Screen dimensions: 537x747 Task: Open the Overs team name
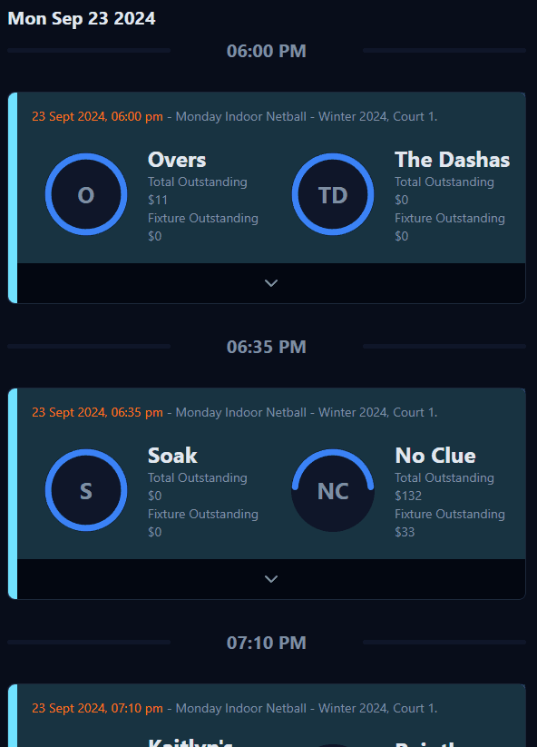click(177, 160)
